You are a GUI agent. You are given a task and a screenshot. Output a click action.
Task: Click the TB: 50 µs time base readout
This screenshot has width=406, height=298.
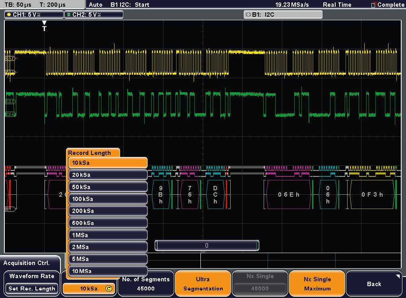(18, 5)
